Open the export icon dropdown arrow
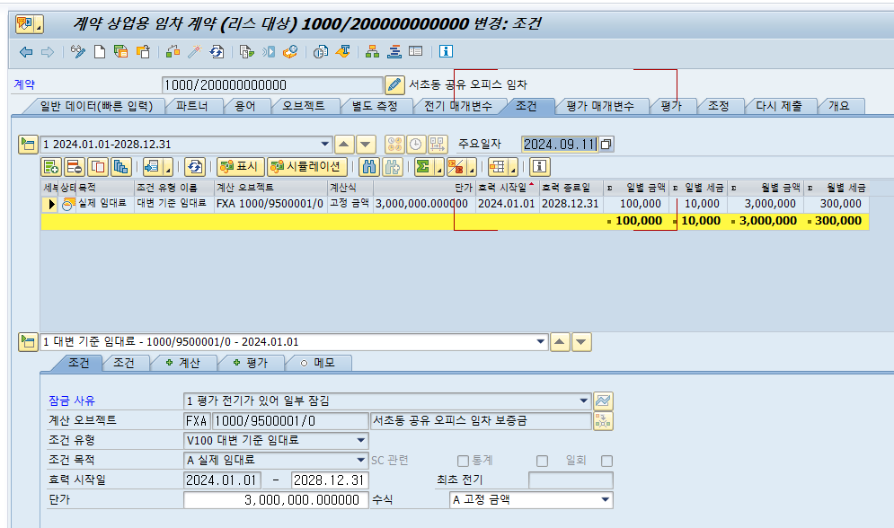The height and width of the screenshot is (528, 894). pyautogui.click(x=168, y=167)
